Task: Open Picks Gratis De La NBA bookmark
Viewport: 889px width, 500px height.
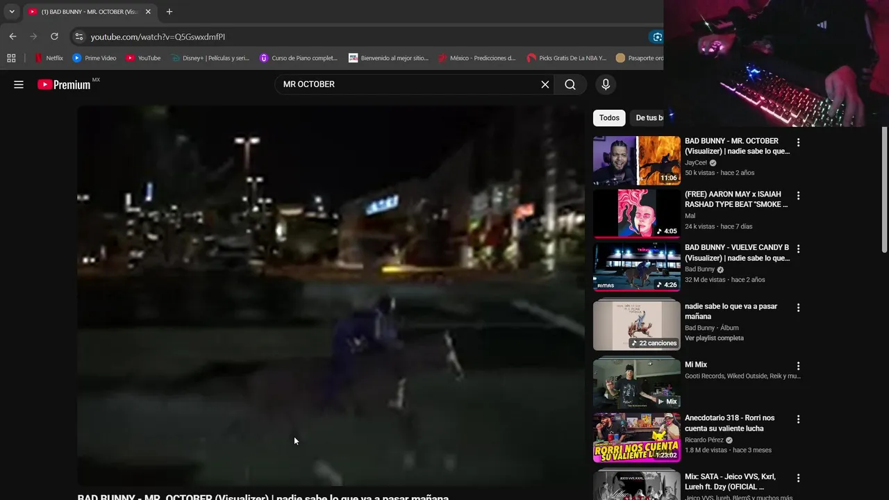Action: click(x=566, y=58)
